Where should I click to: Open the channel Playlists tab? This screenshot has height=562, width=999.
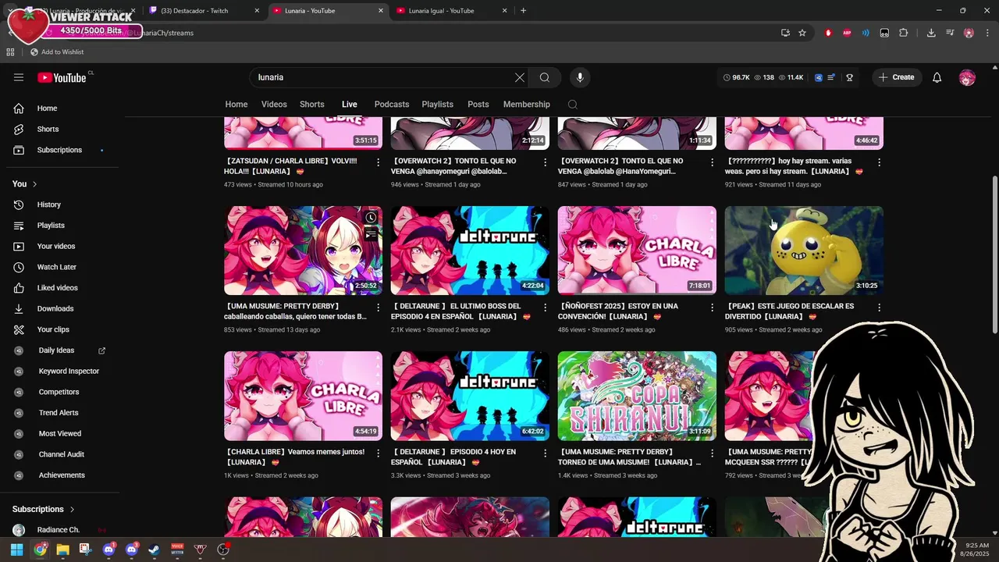438,105
